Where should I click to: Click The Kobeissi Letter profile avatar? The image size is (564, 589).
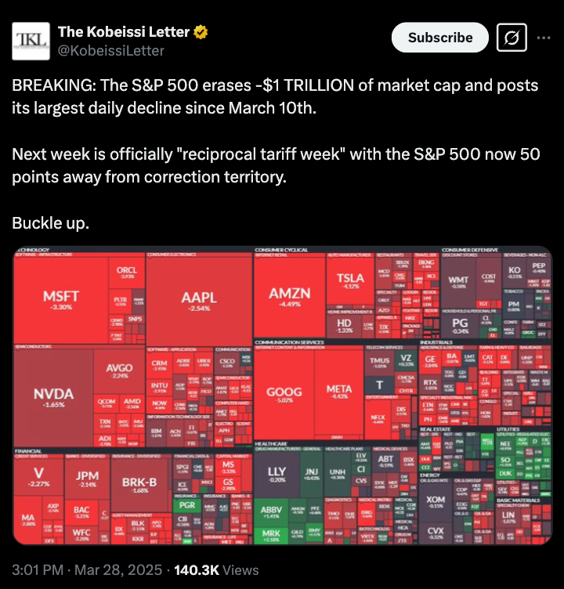pos(31,42)
